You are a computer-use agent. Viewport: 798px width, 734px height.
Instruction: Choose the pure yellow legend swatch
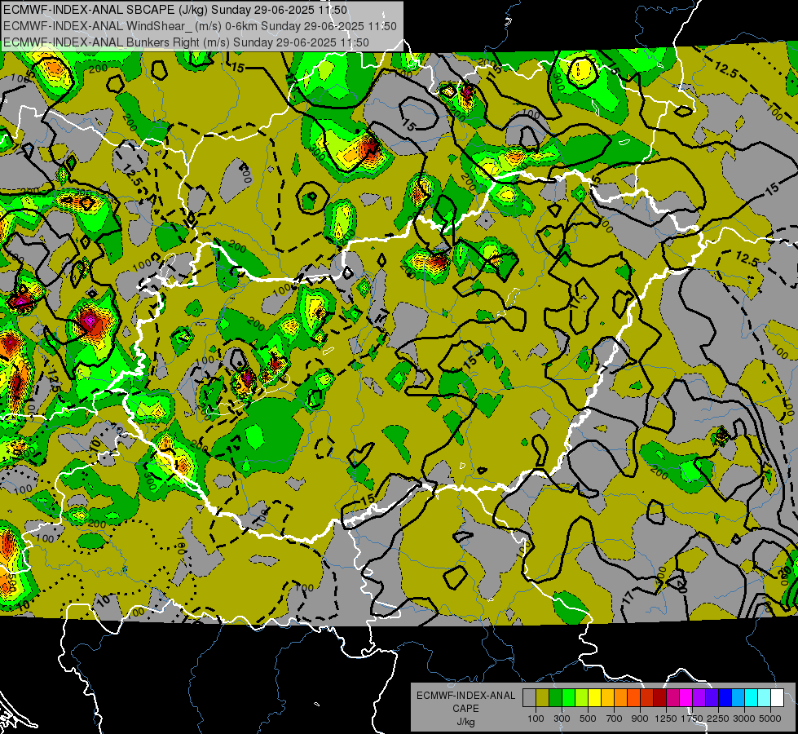point(594,698)
